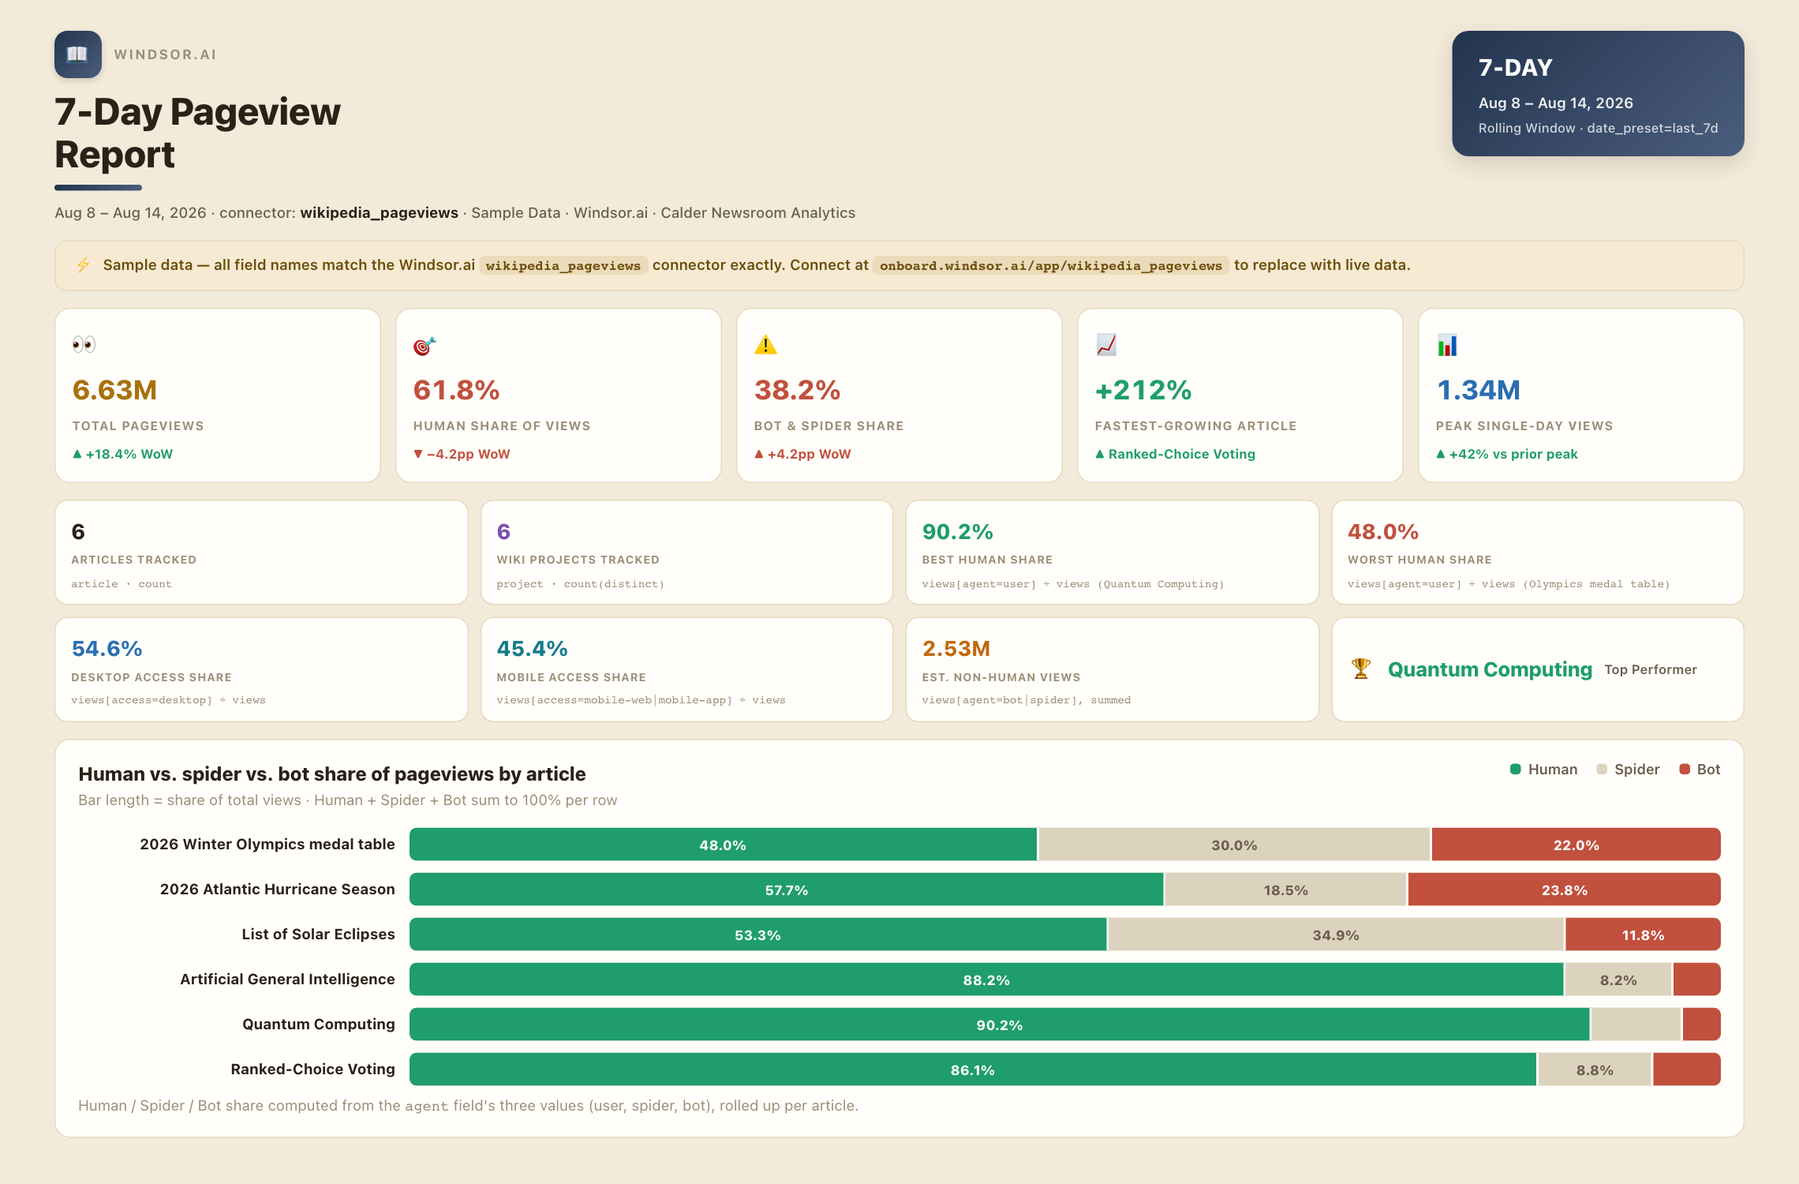Click the Wiki Projects Tracked card
The height and width of the screenshot is (1184, 1799).
click(686, 553)
